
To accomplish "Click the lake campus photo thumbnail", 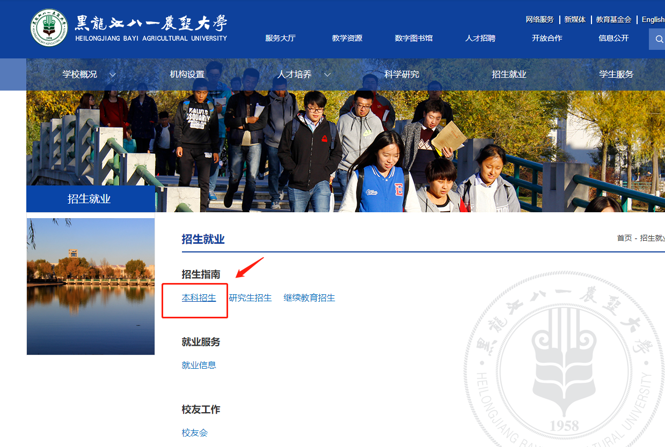I will tap(91, 286).
